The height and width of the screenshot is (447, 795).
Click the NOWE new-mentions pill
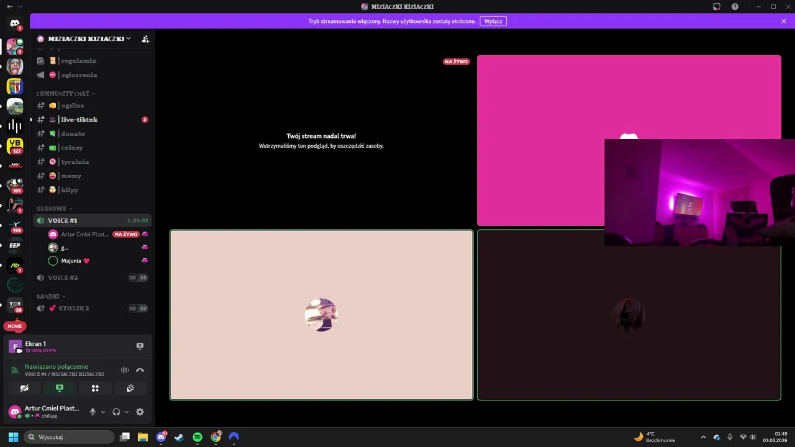click(15, 326)
